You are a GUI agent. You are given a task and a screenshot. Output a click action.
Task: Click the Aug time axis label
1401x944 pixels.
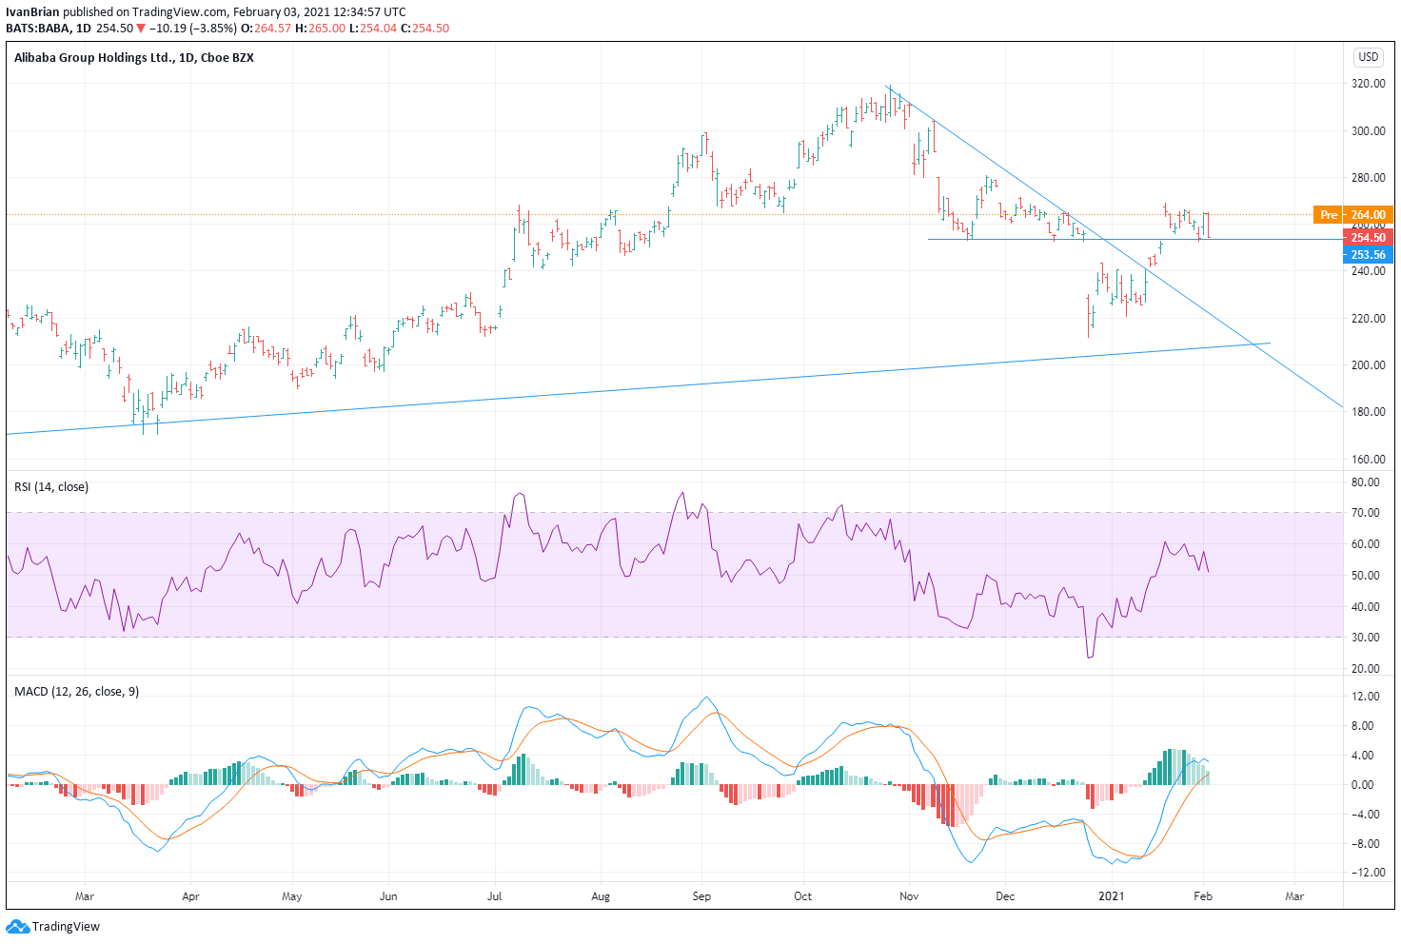[x=601, y=896]
